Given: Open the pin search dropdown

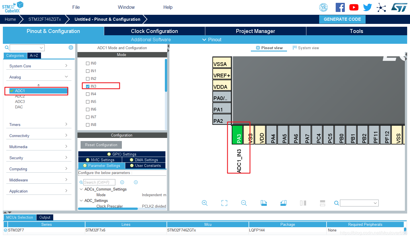Looking at the screenshot, I should (375, 203).
